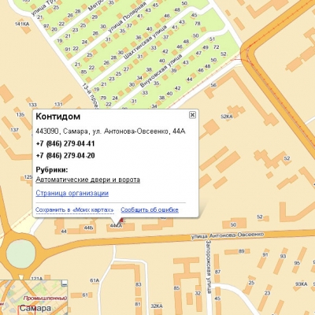Click house number 93КА on the map
Image resolution: width=315 pixels, height=315 pixels.
coord(301,284)
